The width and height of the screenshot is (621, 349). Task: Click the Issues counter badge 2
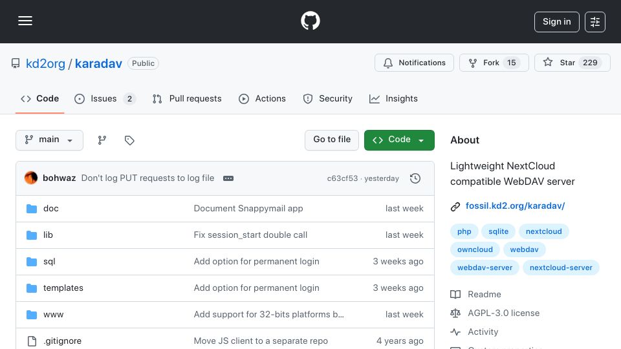pos(129,98)
